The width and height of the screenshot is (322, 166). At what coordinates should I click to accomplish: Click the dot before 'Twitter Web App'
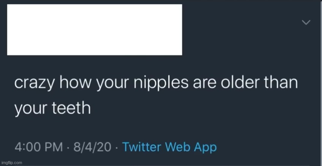click(x=116, y=147)
